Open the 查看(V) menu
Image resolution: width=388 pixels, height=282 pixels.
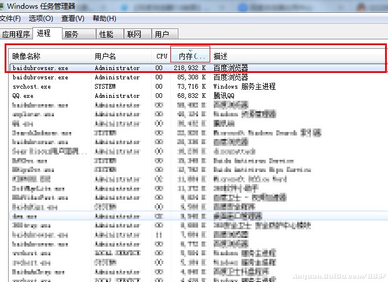73,19
